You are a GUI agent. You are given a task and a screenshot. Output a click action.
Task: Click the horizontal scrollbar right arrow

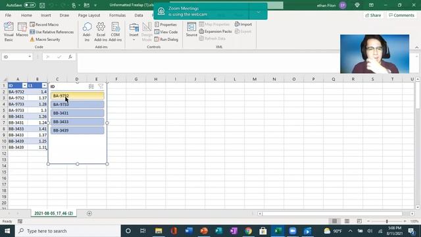(412, 213)
